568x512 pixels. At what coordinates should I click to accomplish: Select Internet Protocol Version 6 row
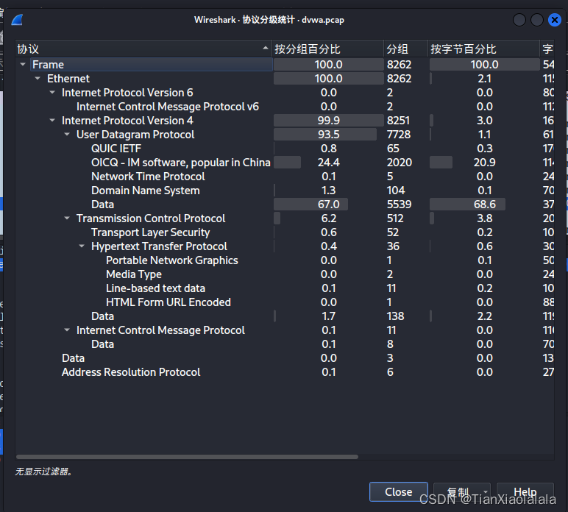click(285, 93)
